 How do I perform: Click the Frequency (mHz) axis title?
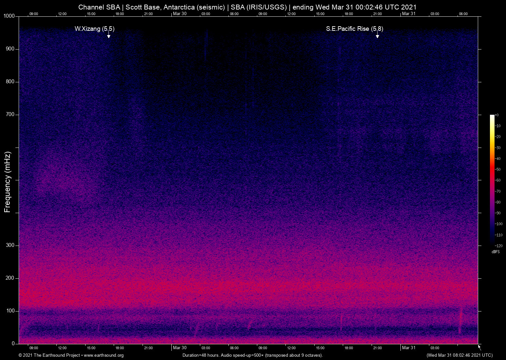tap(8, 182)
